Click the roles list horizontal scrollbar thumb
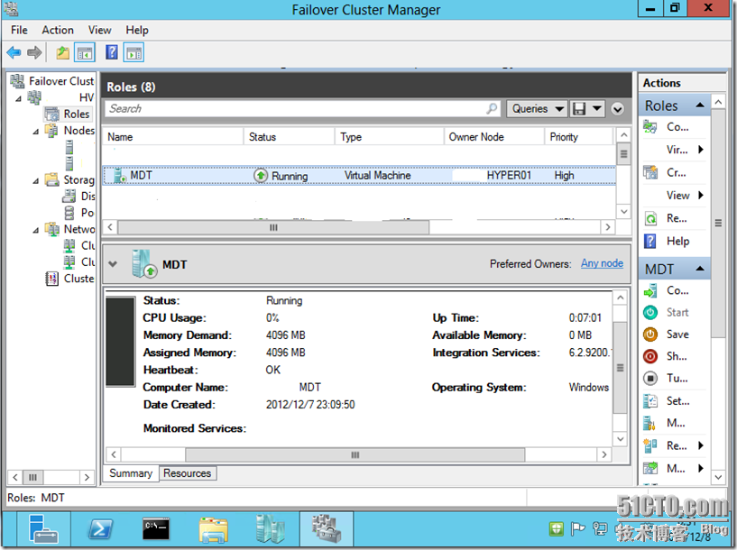 click(273, 227)
